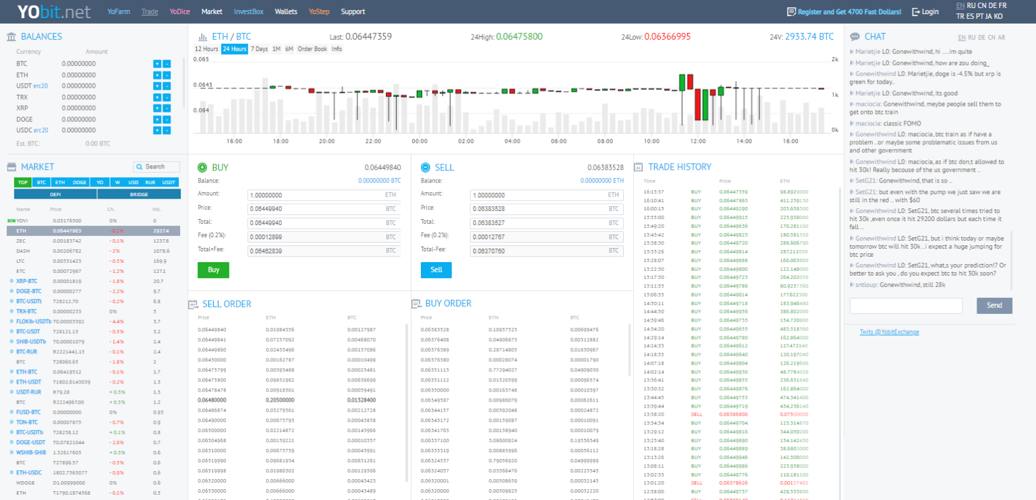Open the DEFI market category

click(x=55, y=194)
